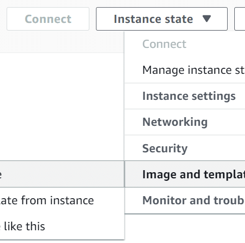Click the grey header strip below the Connect button
Screen dimensions: 245x243
coord(62,42)
